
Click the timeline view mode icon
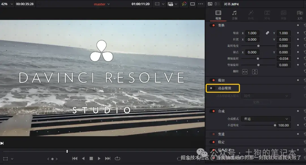157,4
